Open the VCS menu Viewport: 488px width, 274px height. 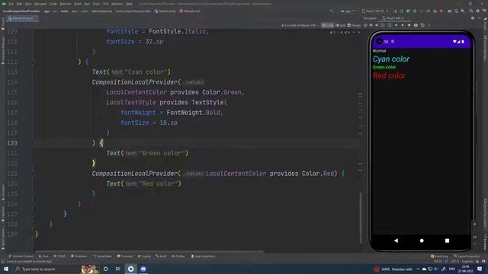pyautogui.click(x=106, y=4)
